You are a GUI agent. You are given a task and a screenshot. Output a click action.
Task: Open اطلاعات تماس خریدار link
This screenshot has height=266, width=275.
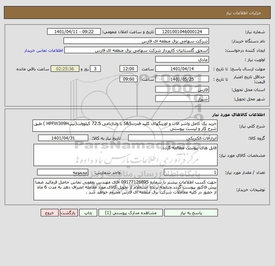coord(44,50)
